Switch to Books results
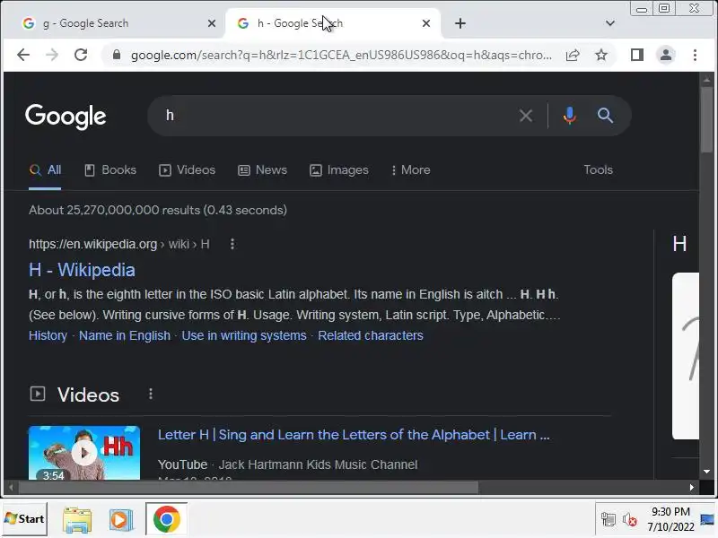The height and width of the screenshot is (538, 718). [x=110, y=169]
